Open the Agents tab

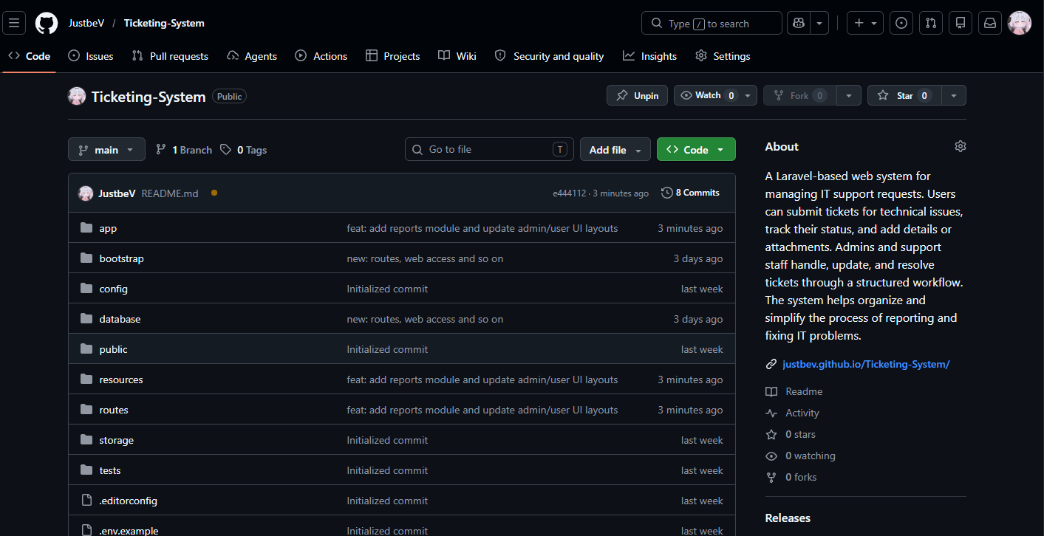point(252,56)
